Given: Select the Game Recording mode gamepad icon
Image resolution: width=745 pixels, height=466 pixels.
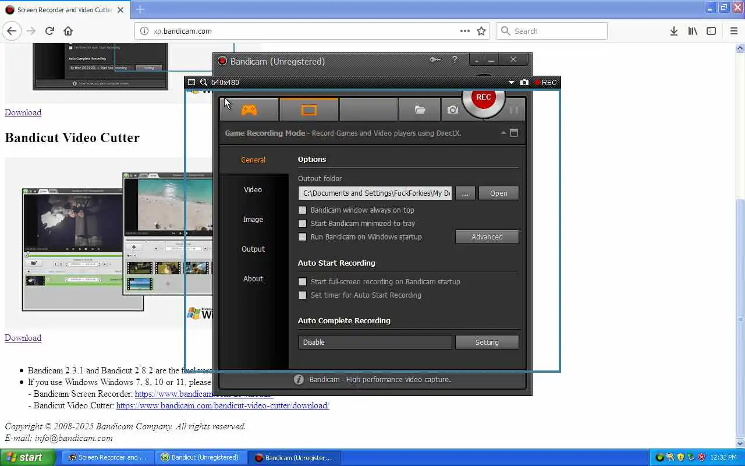Looking at the screenshot, I should click(x=249, y=110).
